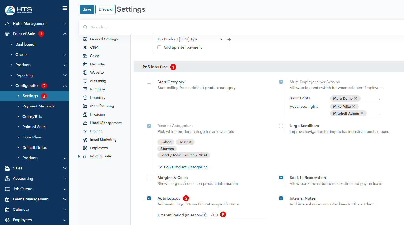Open the PoS Product Categories link
The height and width of the screenshot is (225, 404).
tap(186, 167)
